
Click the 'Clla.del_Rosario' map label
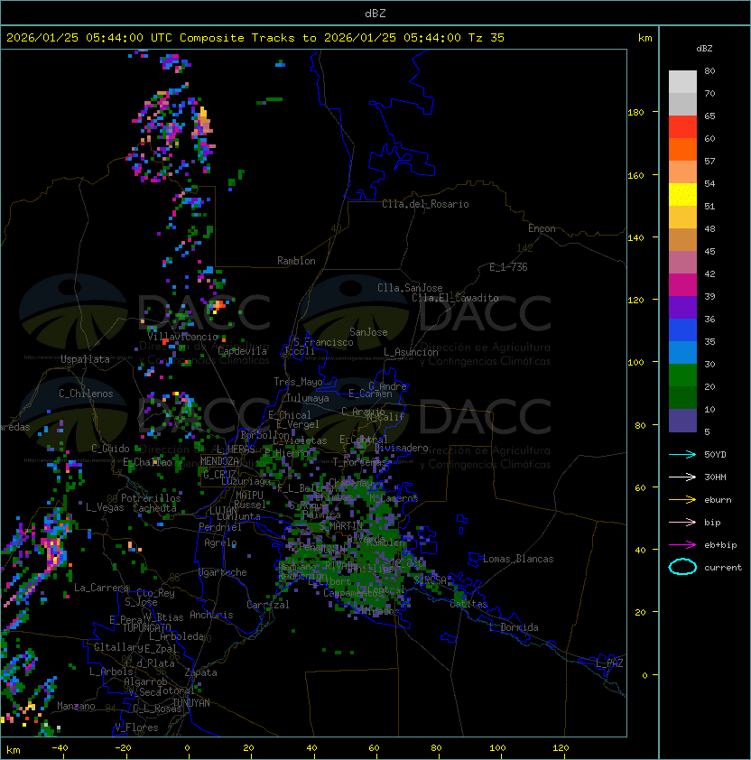tap(425, 204)
